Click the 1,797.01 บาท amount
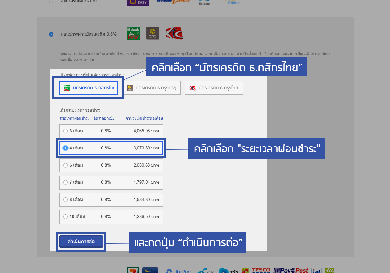 pos(146,182)
